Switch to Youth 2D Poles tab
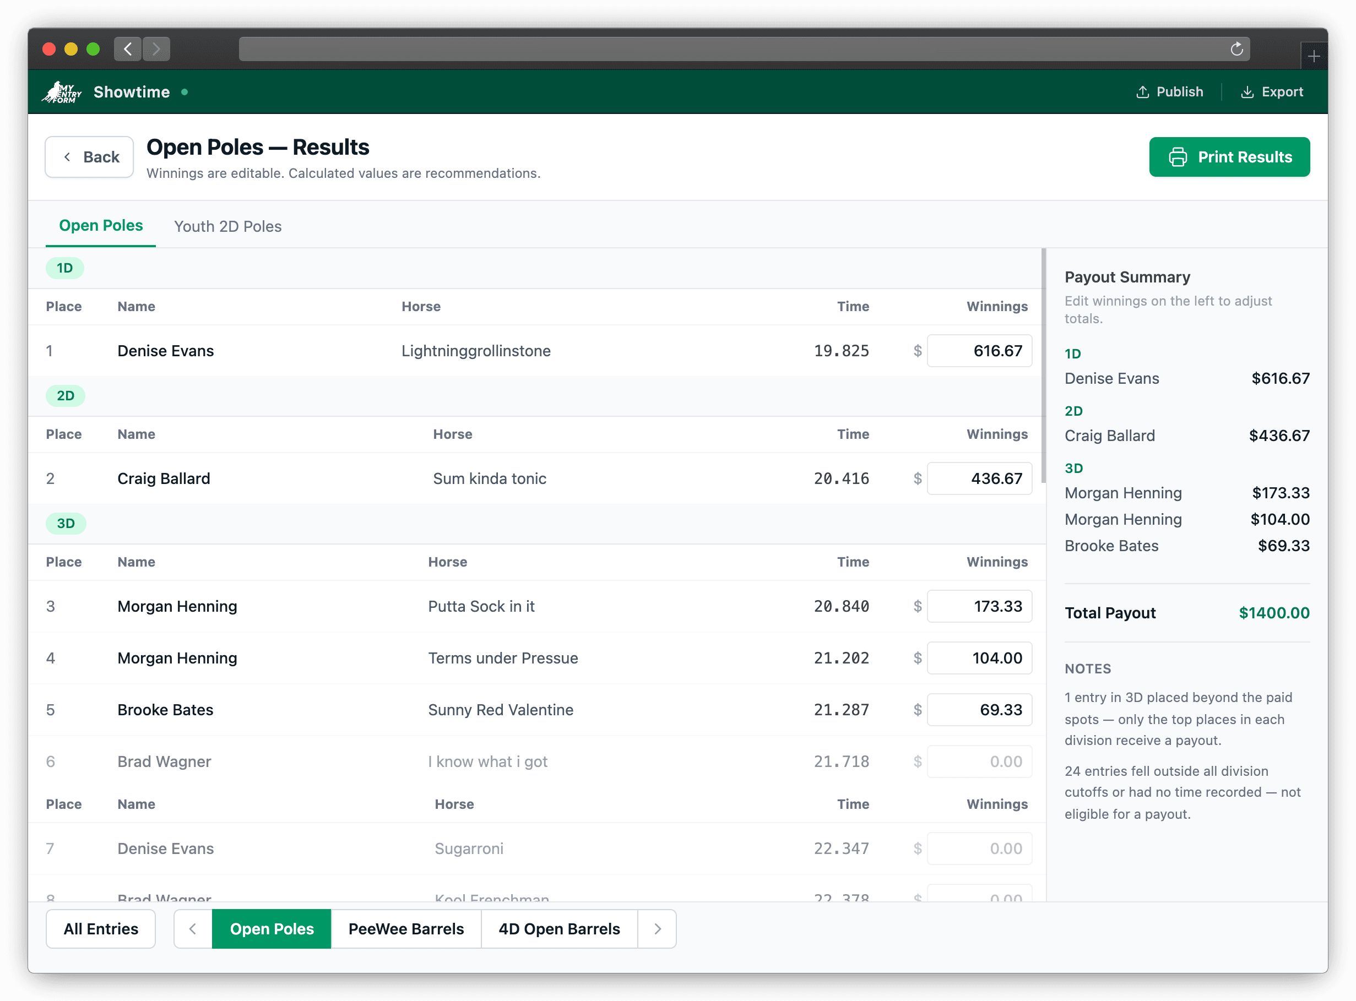Viewport: 1356px width, 1001px height. 227,226
